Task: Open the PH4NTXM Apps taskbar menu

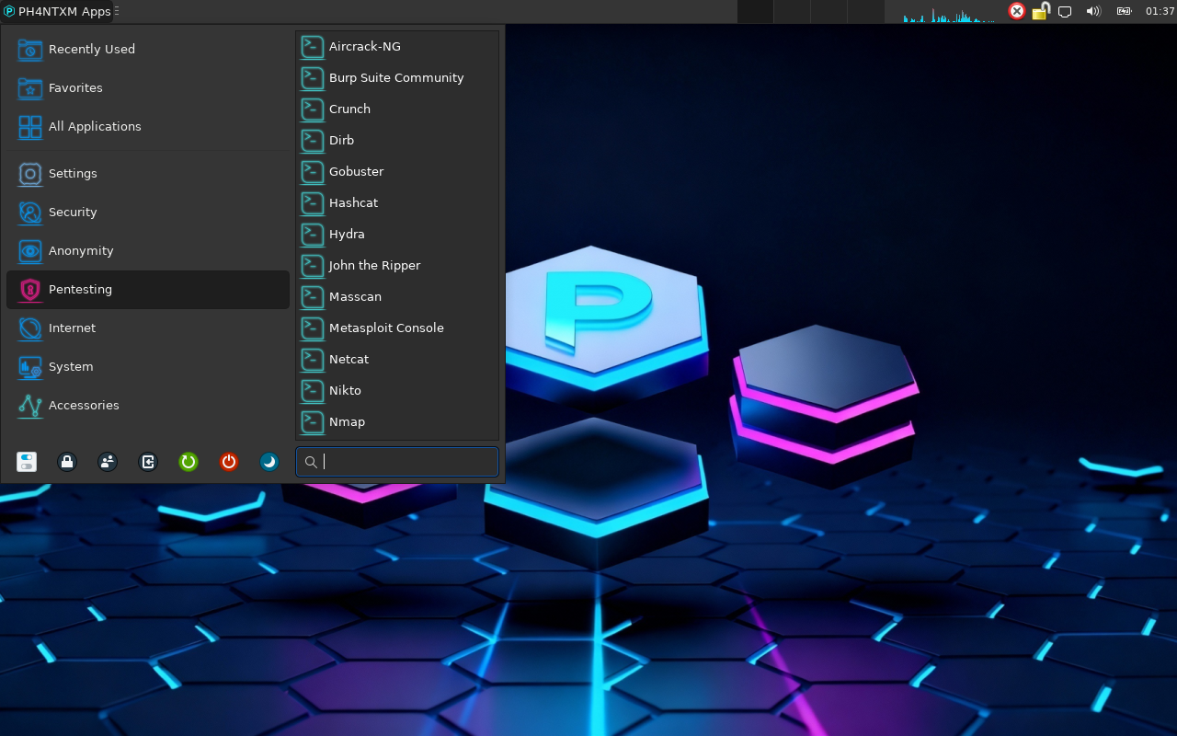Action: pos(55,12)
